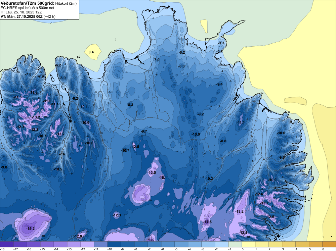Click the -11.5 temperature label
This screenshot has height=251, width=336.
click(x=17, y=97)
